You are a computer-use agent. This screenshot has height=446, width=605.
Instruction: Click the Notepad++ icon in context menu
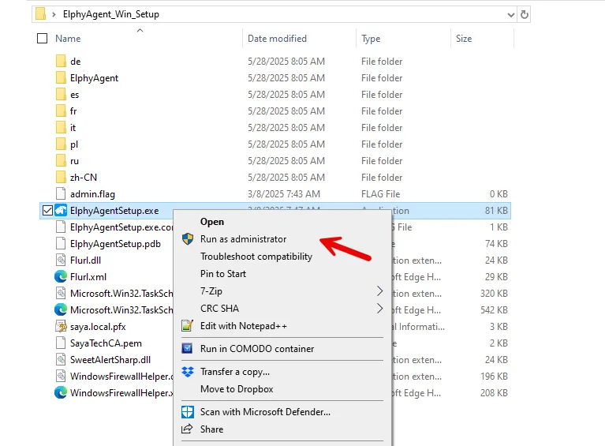pos(187,325)
